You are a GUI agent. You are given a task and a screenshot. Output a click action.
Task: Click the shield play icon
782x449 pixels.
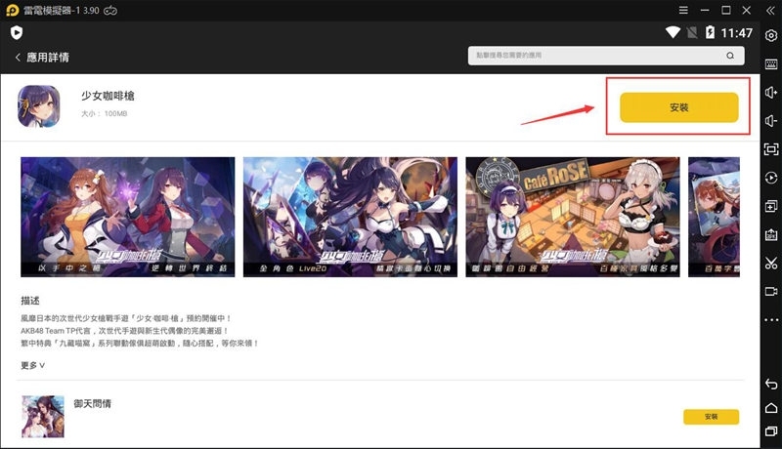(17, 33)
